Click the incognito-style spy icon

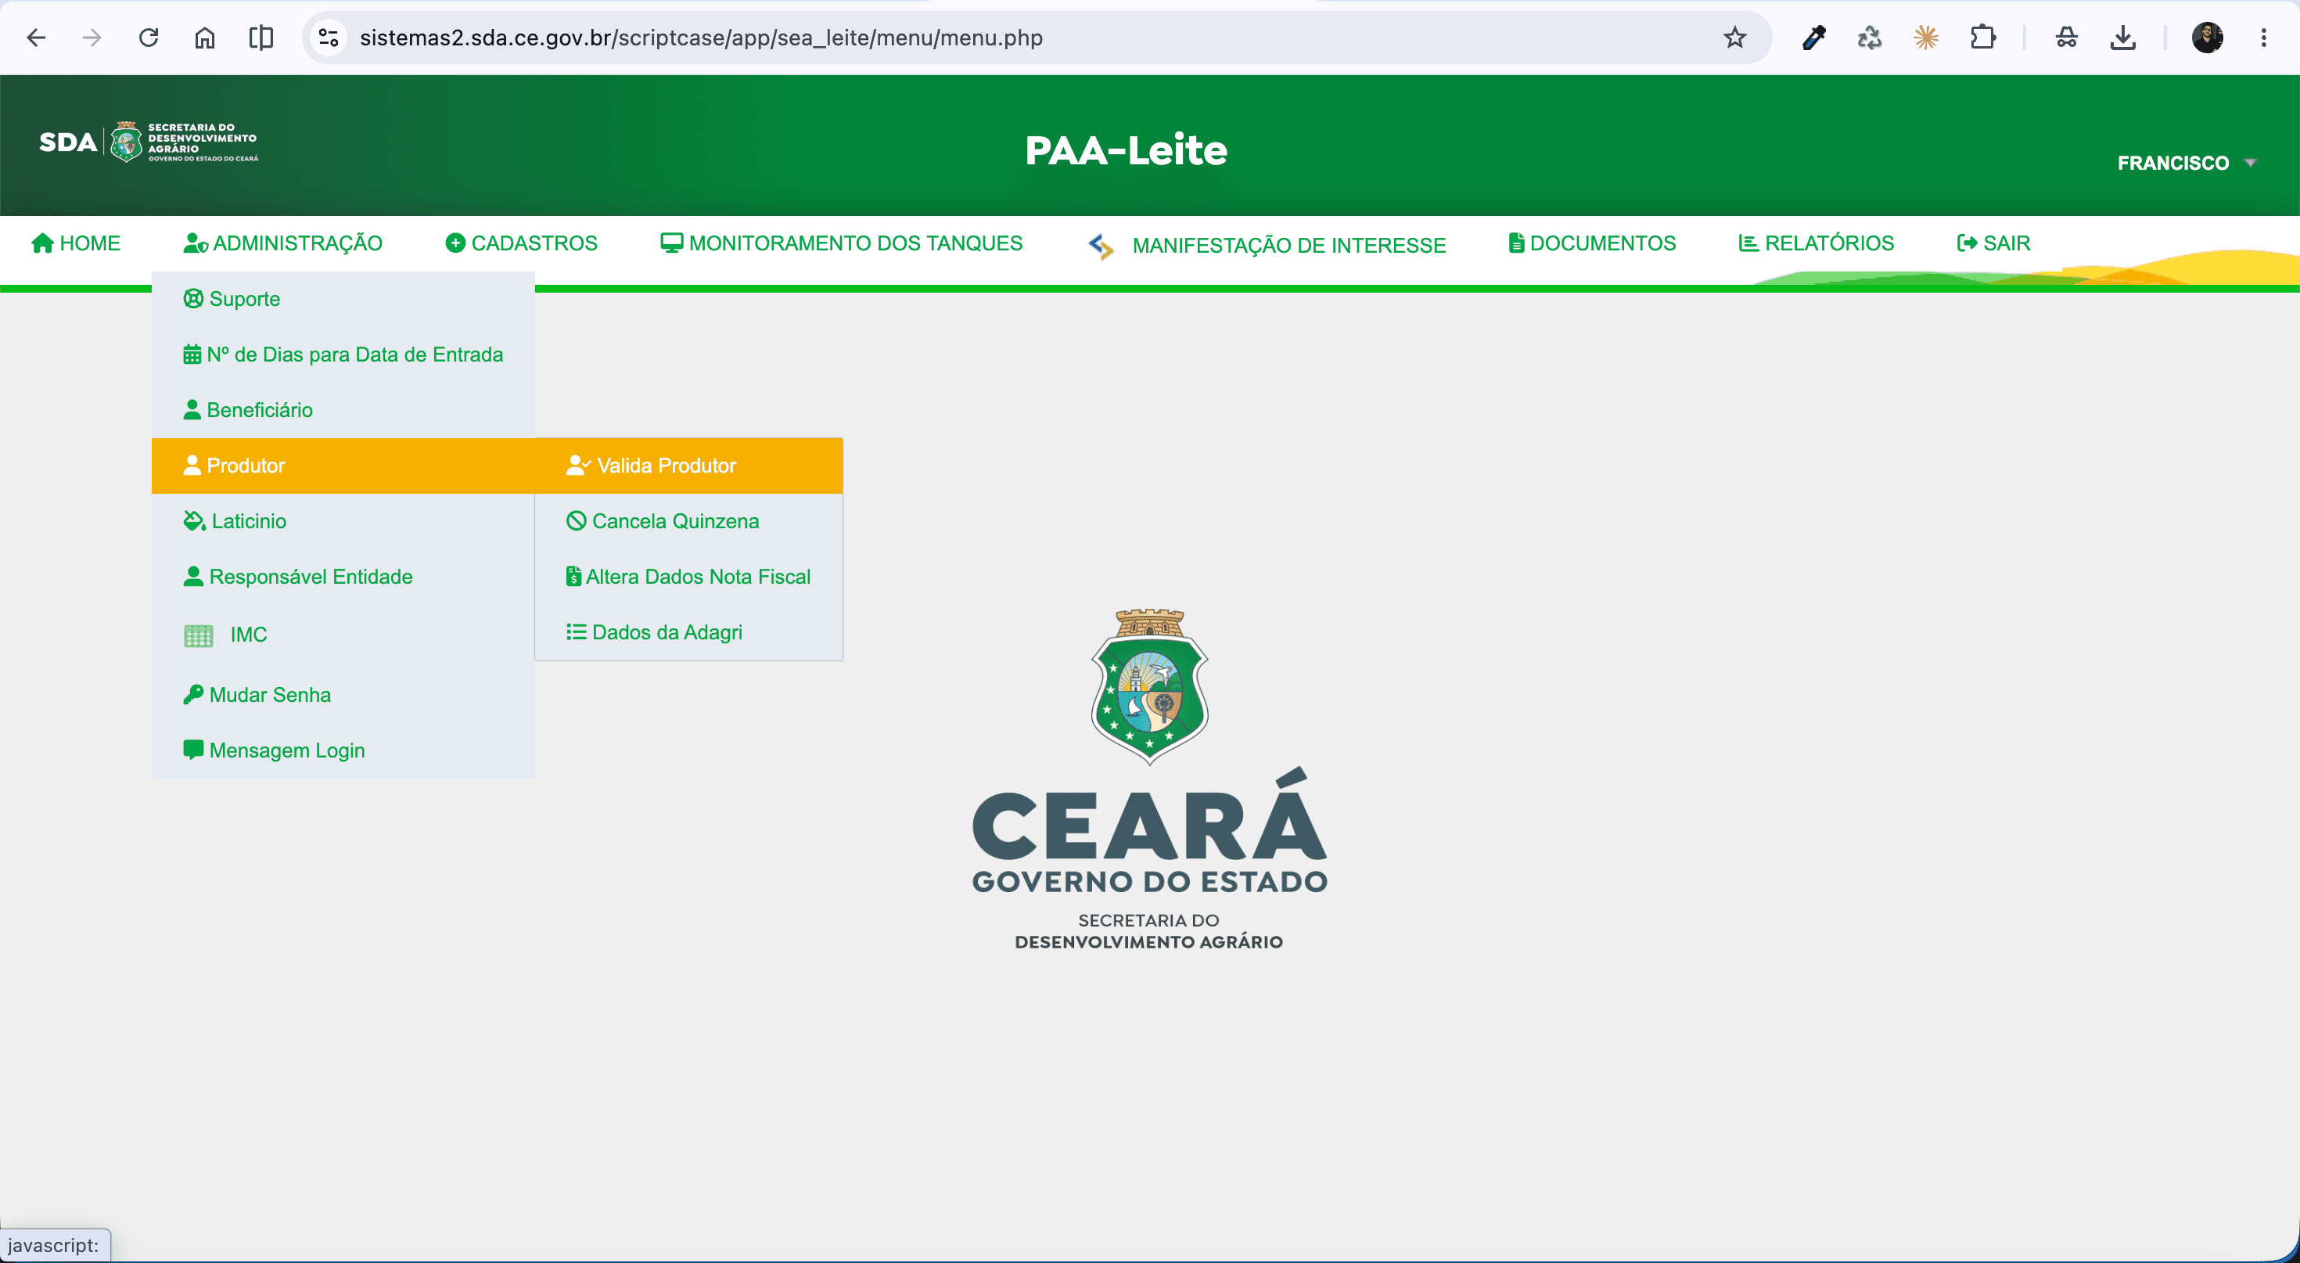(x=2066, y=38)
